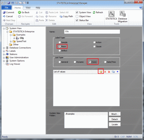Click the single red X delete icon
The image size is (144, 140).
tap(105, 72)
